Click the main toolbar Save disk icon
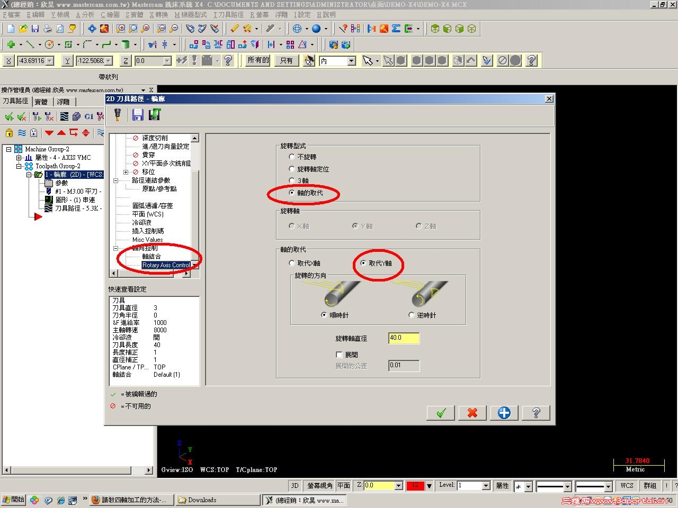678x508 pixels. (35, 29)
